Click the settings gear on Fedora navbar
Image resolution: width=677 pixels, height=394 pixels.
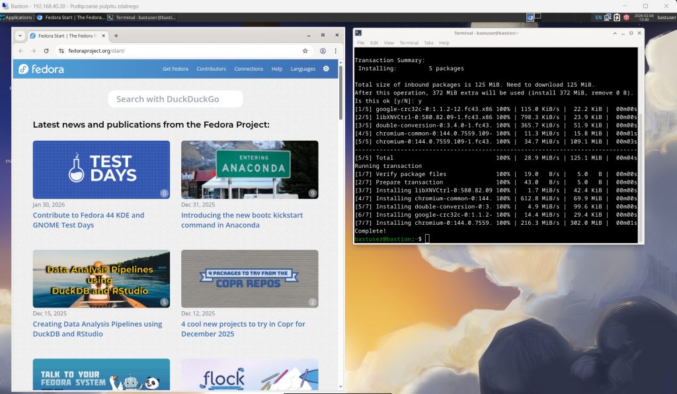(326, 69)
